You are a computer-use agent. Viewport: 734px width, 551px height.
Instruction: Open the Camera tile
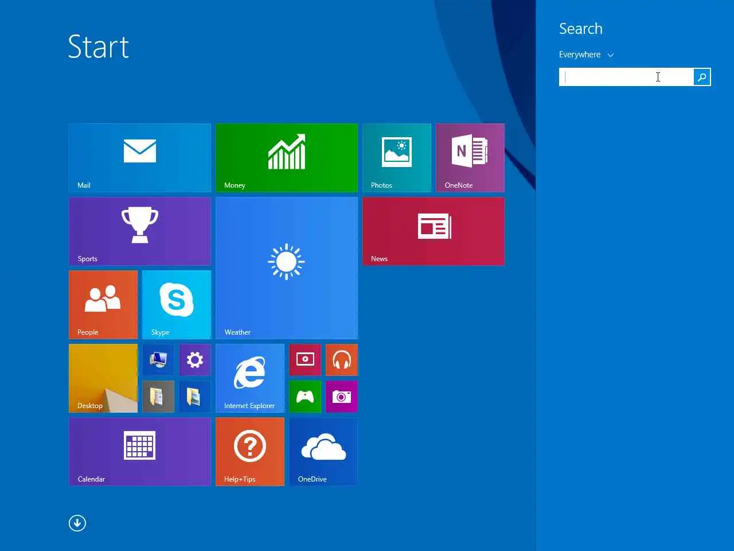342,397
